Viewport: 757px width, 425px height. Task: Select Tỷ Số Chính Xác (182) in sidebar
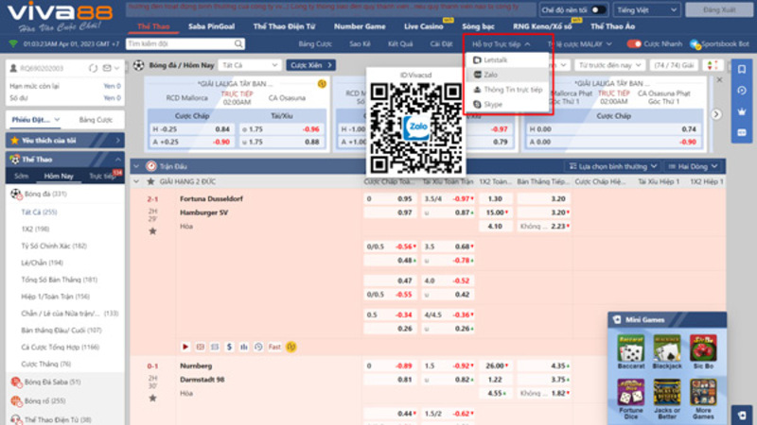coord(54,246)
